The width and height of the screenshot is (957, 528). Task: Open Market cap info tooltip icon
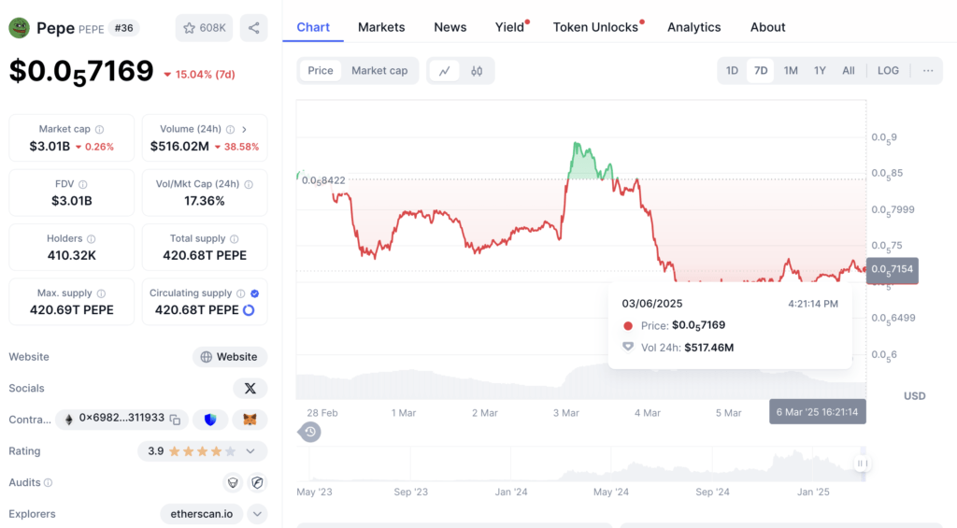click(99, 129)
